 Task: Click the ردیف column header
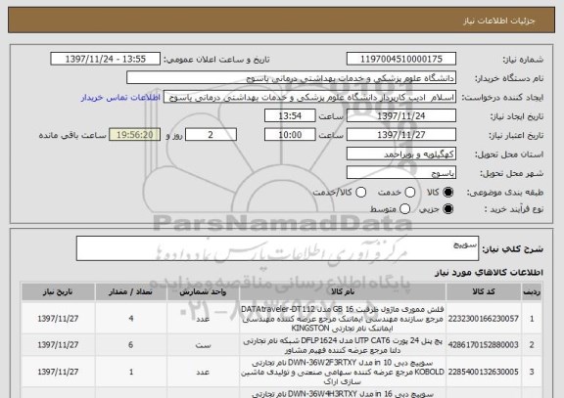[532, 291]
